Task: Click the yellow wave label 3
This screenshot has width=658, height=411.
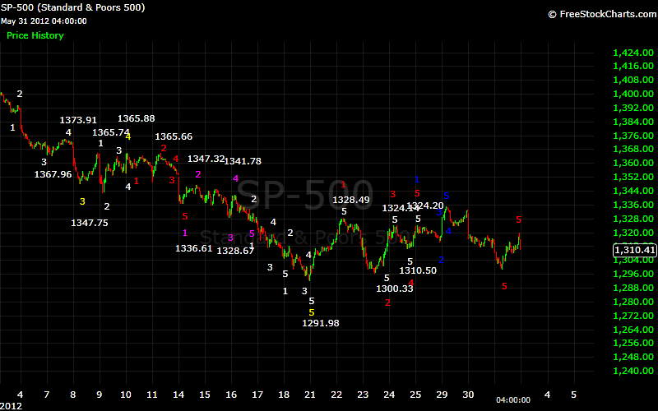Action: coord(82,201)
